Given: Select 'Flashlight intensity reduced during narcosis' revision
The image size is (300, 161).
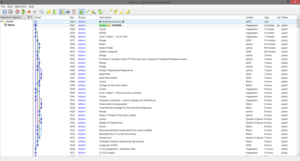Looking at the screenshot, I should click(x=165, y=142).
